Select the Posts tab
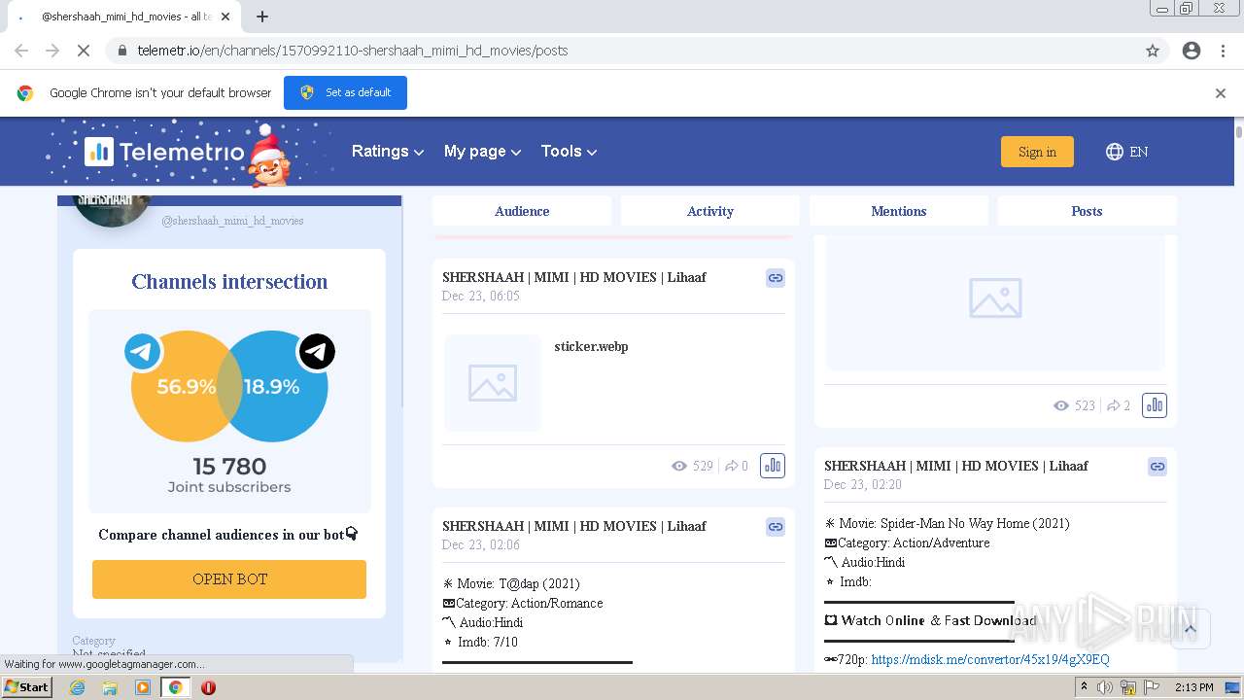Screen dimensions: 1244x700 [x=1087, y=211]
